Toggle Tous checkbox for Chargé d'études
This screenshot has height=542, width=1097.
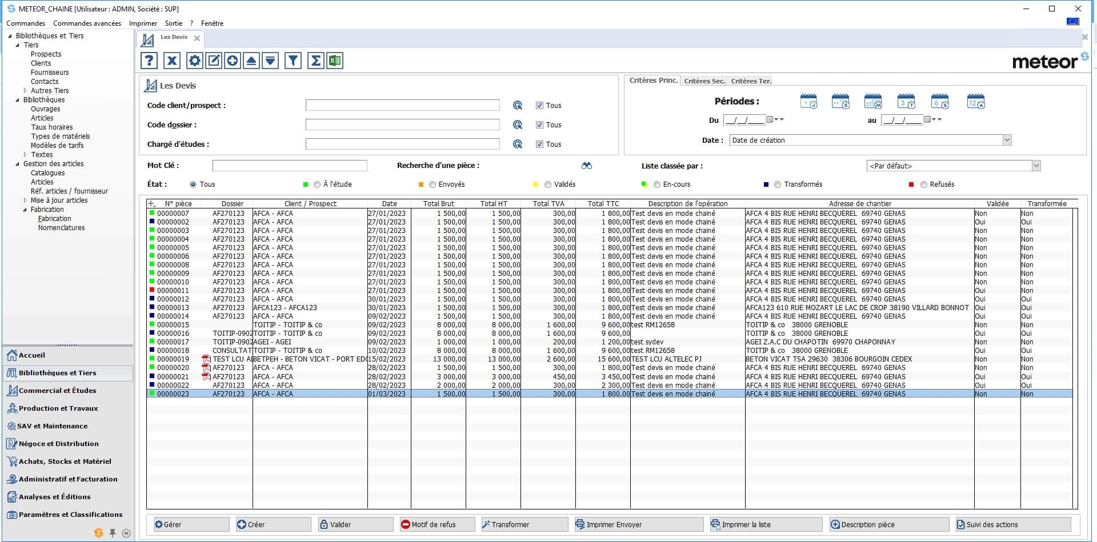coord(539,144)
